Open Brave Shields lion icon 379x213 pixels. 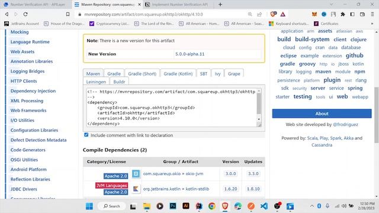(x=273, y=14)
